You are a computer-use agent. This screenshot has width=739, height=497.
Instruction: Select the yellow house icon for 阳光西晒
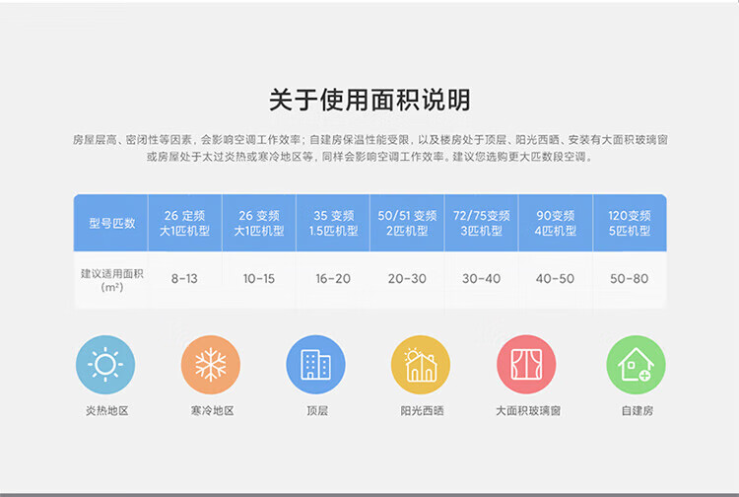tap(421, 365)
